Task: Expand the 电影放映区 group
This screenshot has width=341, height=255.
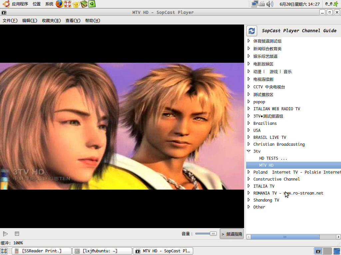Action: pos(249,63)
